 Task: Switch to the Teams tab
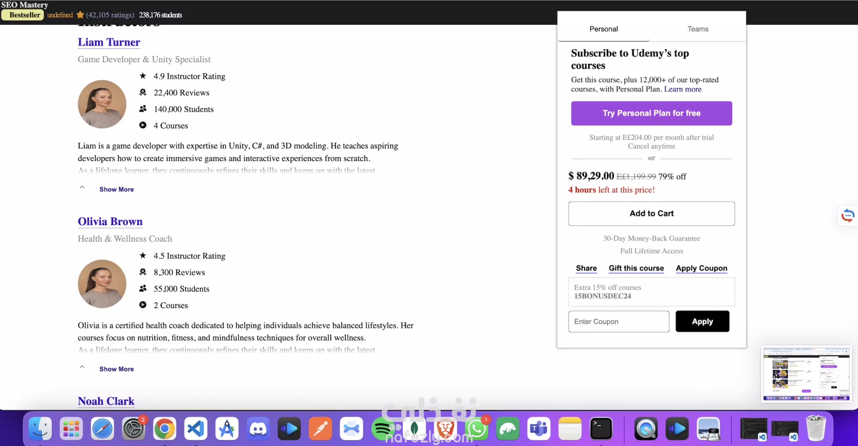coord(698,29)
